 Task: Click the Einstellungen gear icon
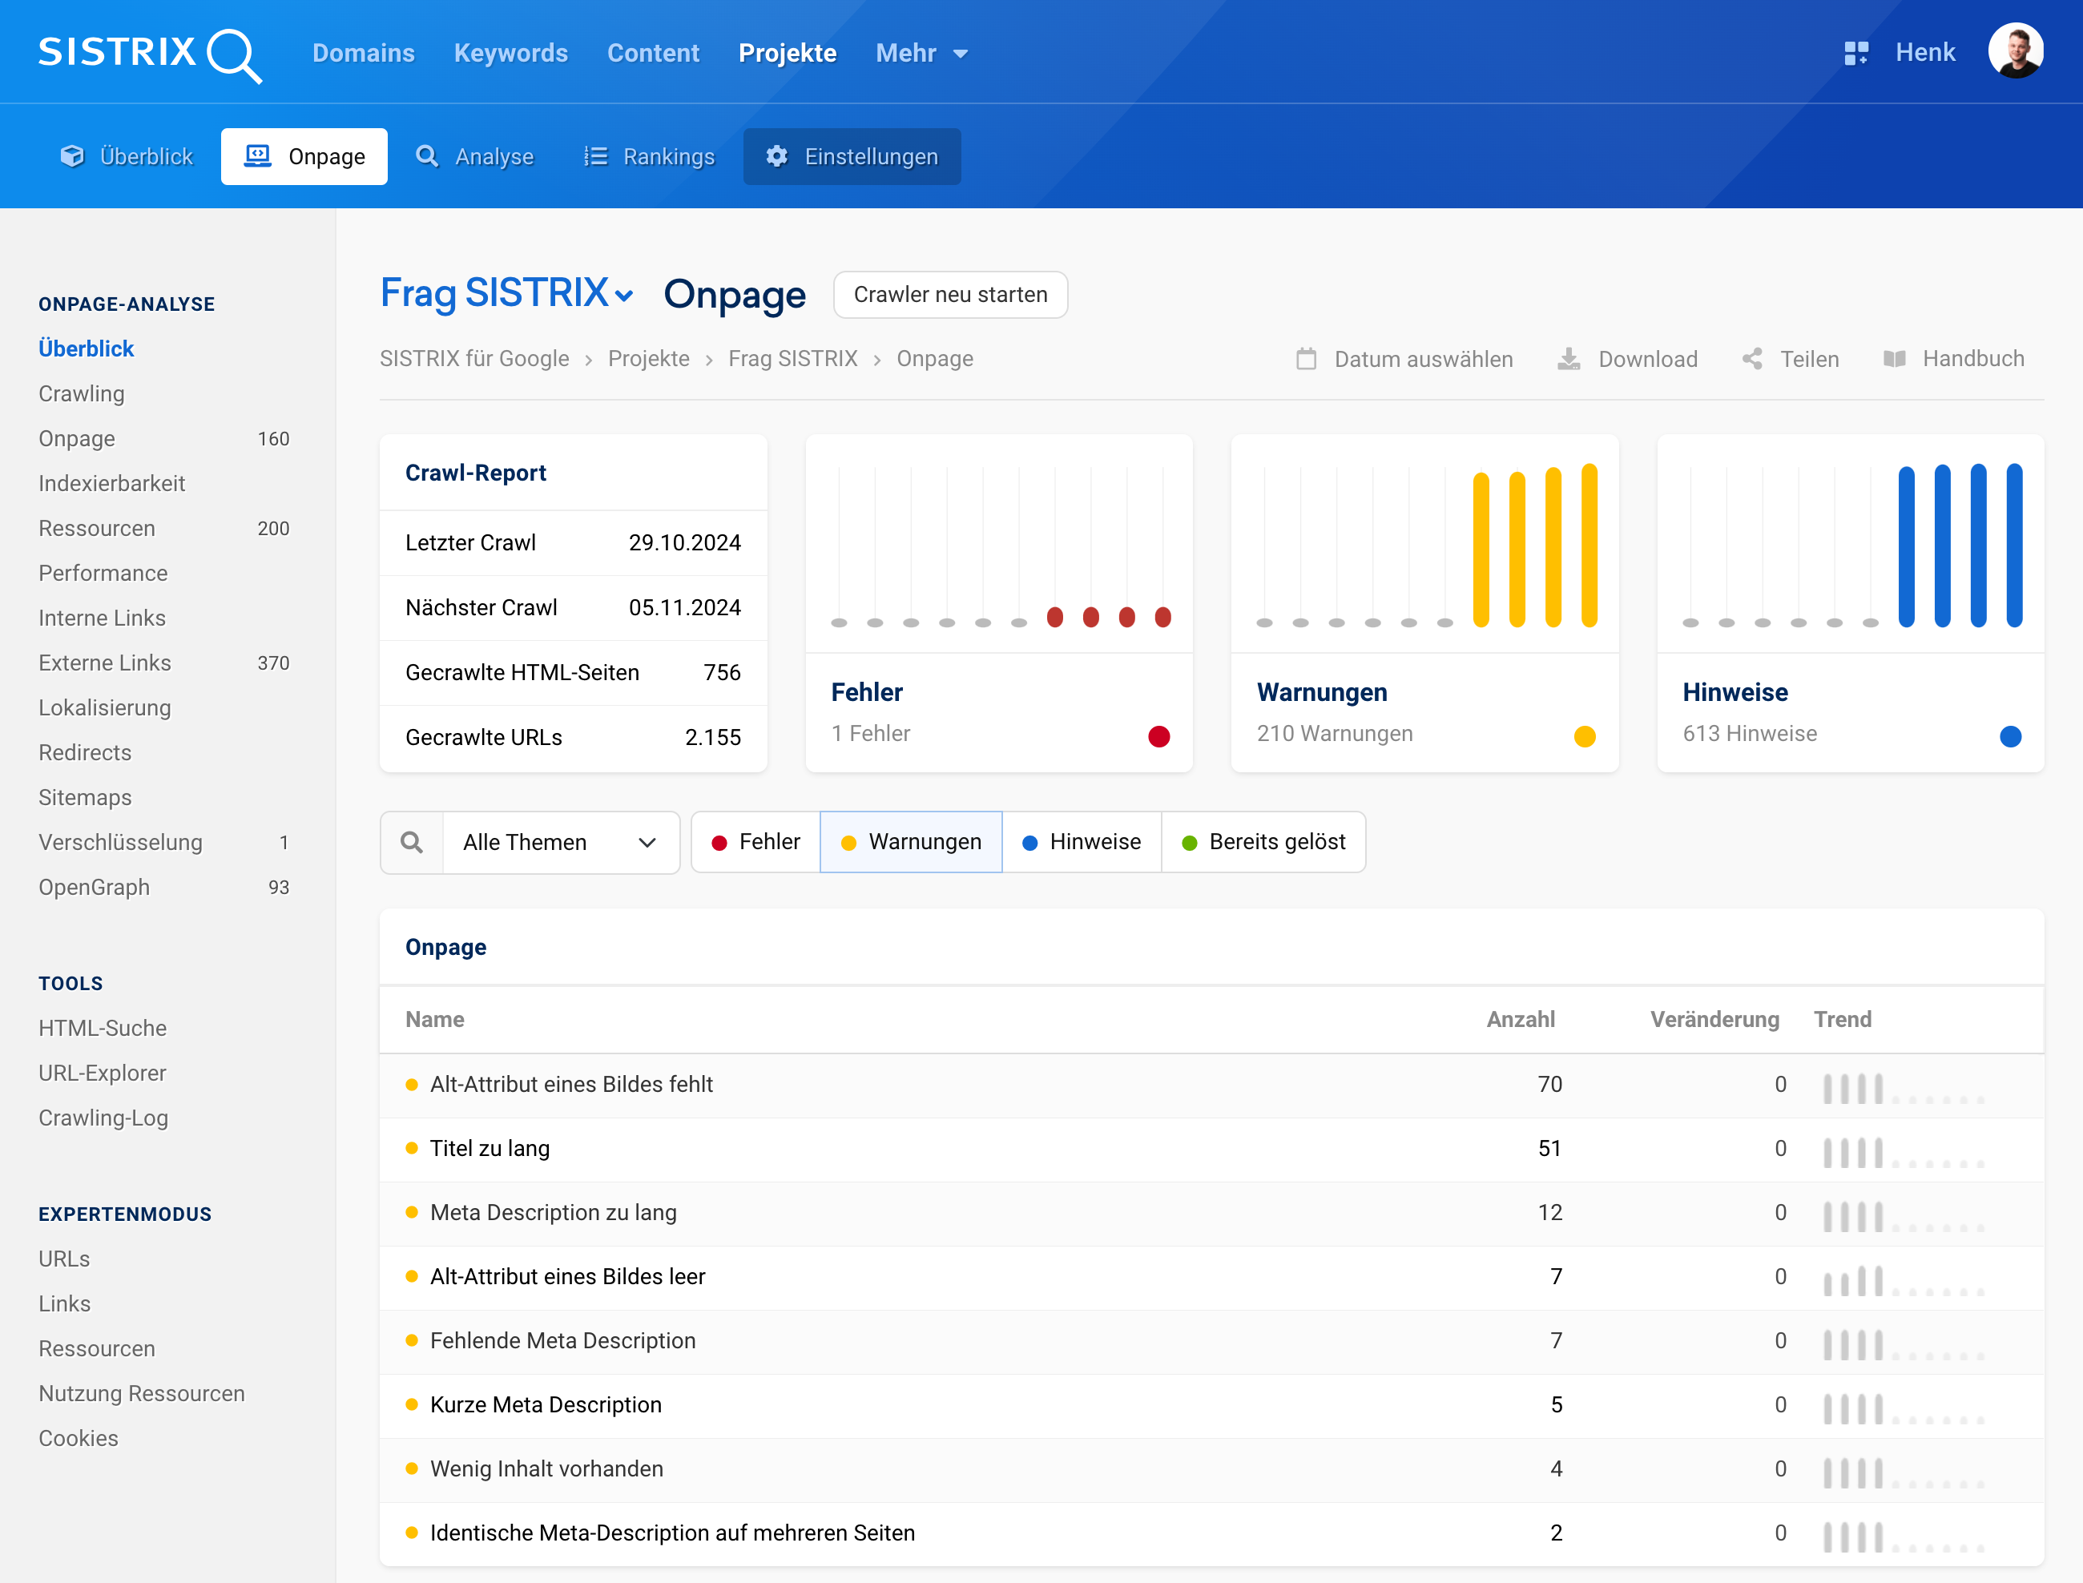(x=776, y=156)
